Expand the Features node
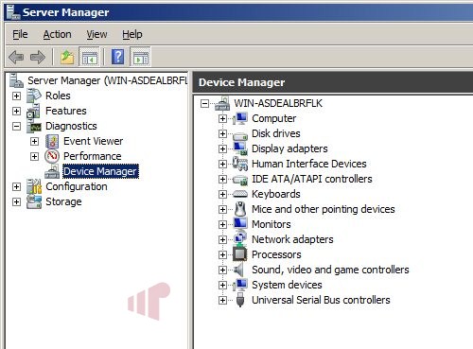Viewport: 473px width, 349px height. (x=16, y=111)
